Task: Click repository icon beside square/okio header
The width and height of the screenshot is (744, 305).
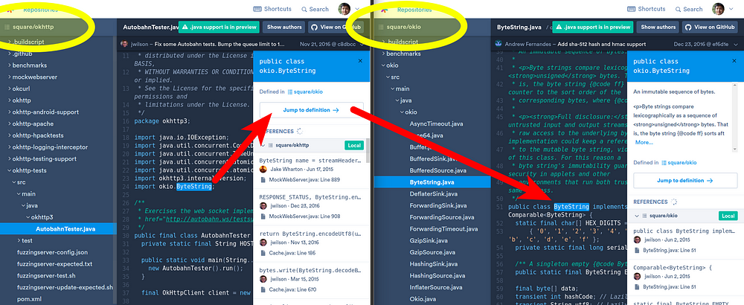Action: tap(380, 27)
